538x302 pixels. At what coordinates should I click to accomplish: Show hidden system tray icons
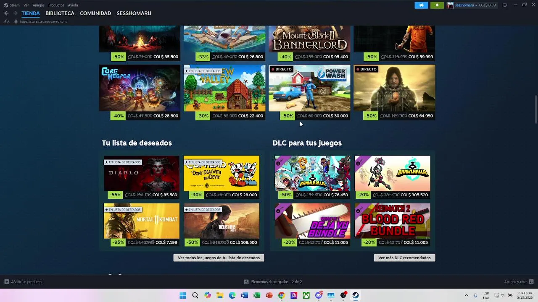click(466, 295)
